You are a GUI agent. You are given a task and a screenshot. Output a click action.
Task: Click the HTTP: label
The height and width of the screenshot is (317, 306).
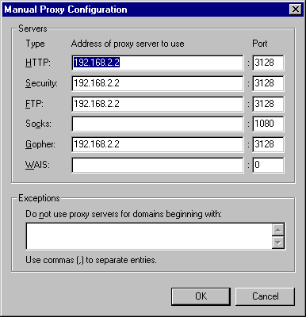(38, 63)
